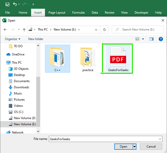
Task: Click the Search New Volume (E:) box
Action: point(138,30)
